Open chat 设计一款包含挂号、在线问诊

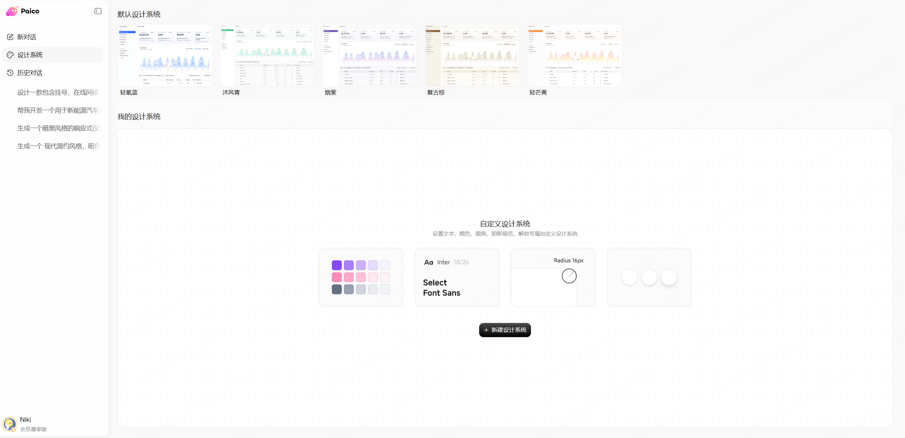click(x=59, y=93)
